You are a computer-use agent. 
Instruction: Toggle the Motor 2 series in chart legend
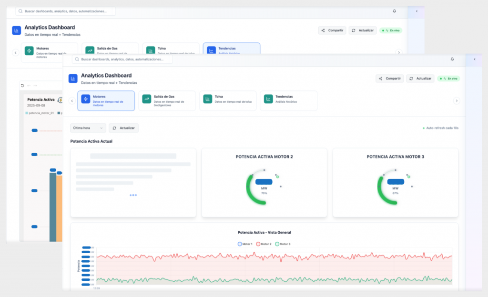coord(264,244)
